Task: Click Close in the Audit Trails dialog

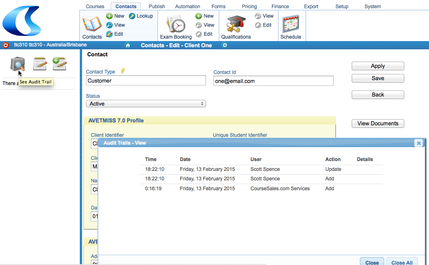Action: coord(372,262)
